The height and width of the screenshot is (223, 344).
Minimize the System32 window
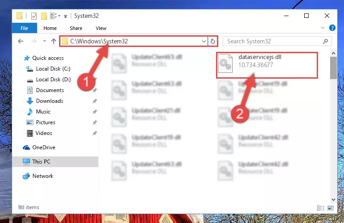(286, 16)
